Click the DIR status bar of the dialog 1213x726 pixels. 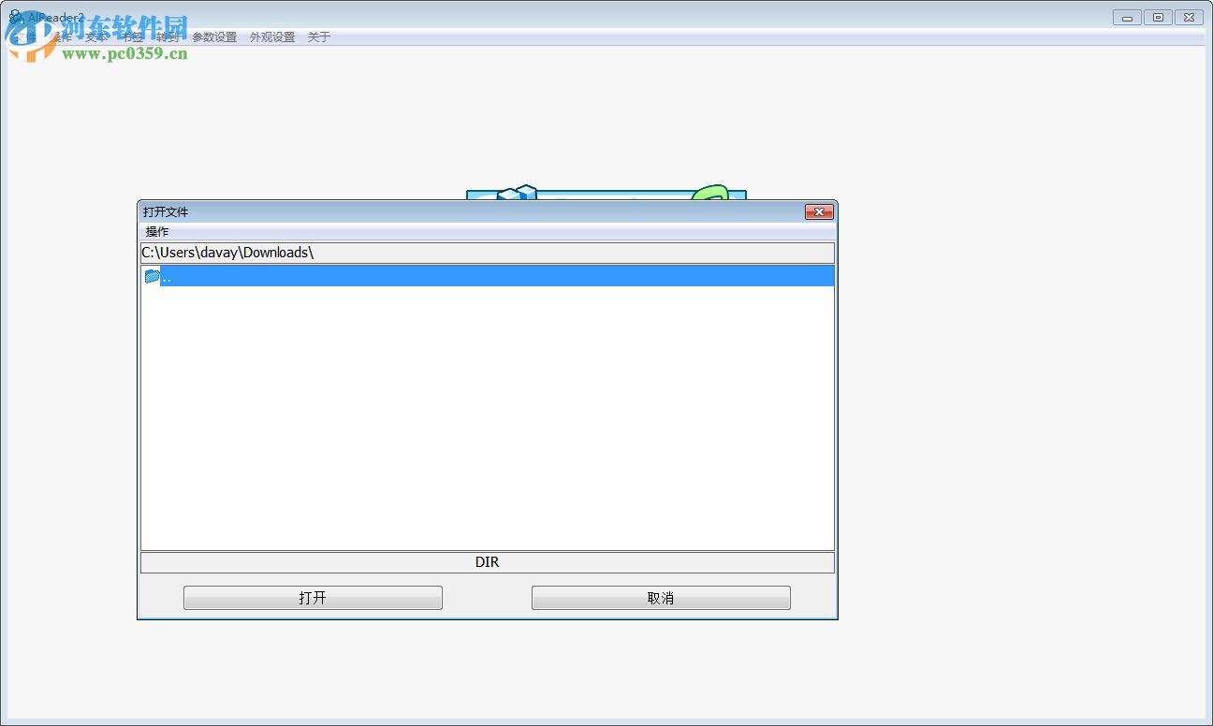click(487, 561)
